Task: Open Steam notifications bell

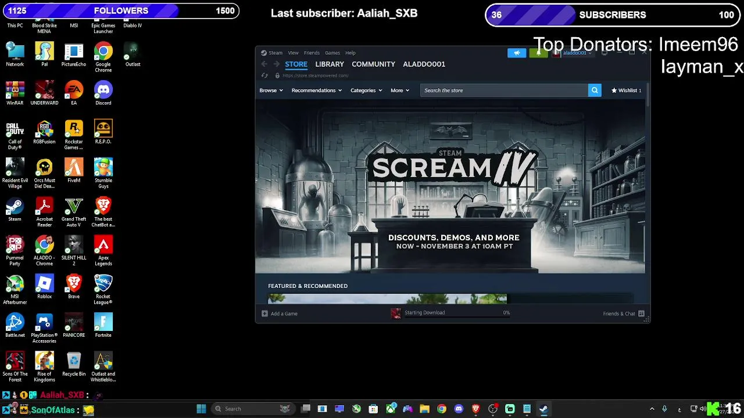Action: (538, 53)
